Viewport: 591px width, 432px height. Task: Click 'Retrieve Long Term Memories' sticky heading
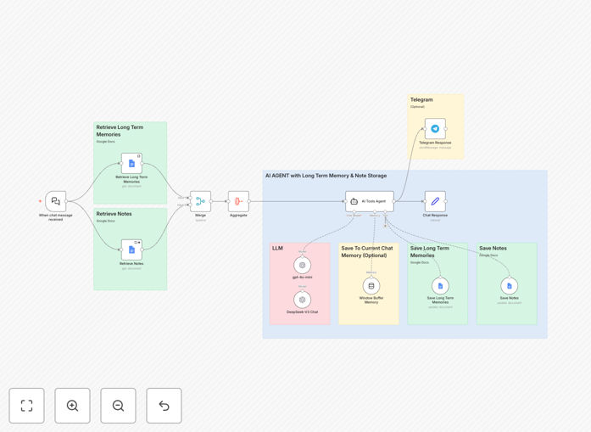tap(120, 131)
